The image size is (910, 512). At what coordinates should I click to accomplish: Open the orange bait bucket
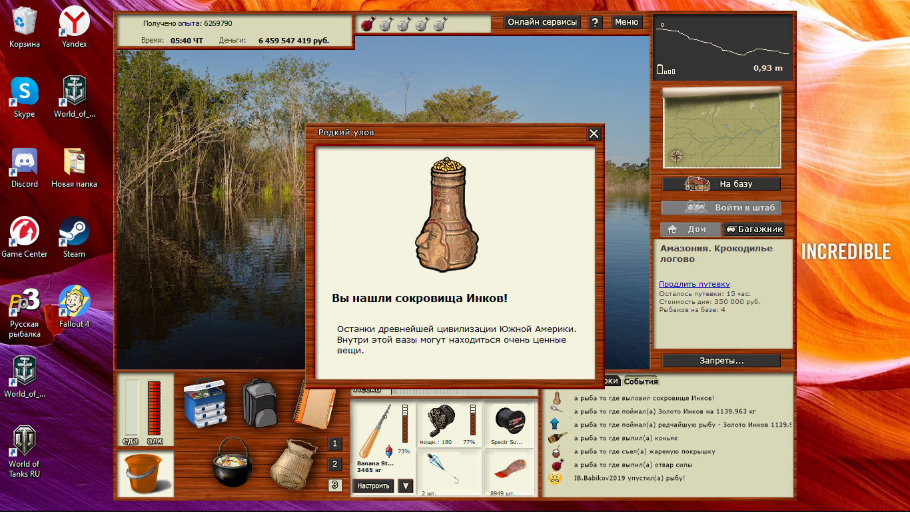[x=145, y=473]
